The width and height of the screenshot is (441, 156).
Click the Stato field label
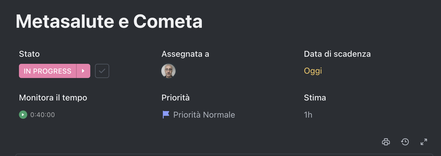coord(29,54)
